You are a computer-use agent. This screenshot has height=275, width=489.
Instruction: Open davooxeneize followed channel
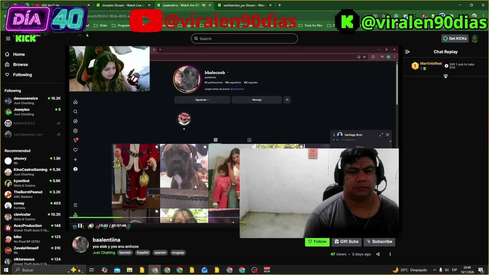32,100
